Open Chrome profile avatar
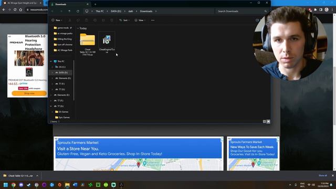The height and width of the screenshot is (189, 336). pyautogui.click(x=327, y=9)
